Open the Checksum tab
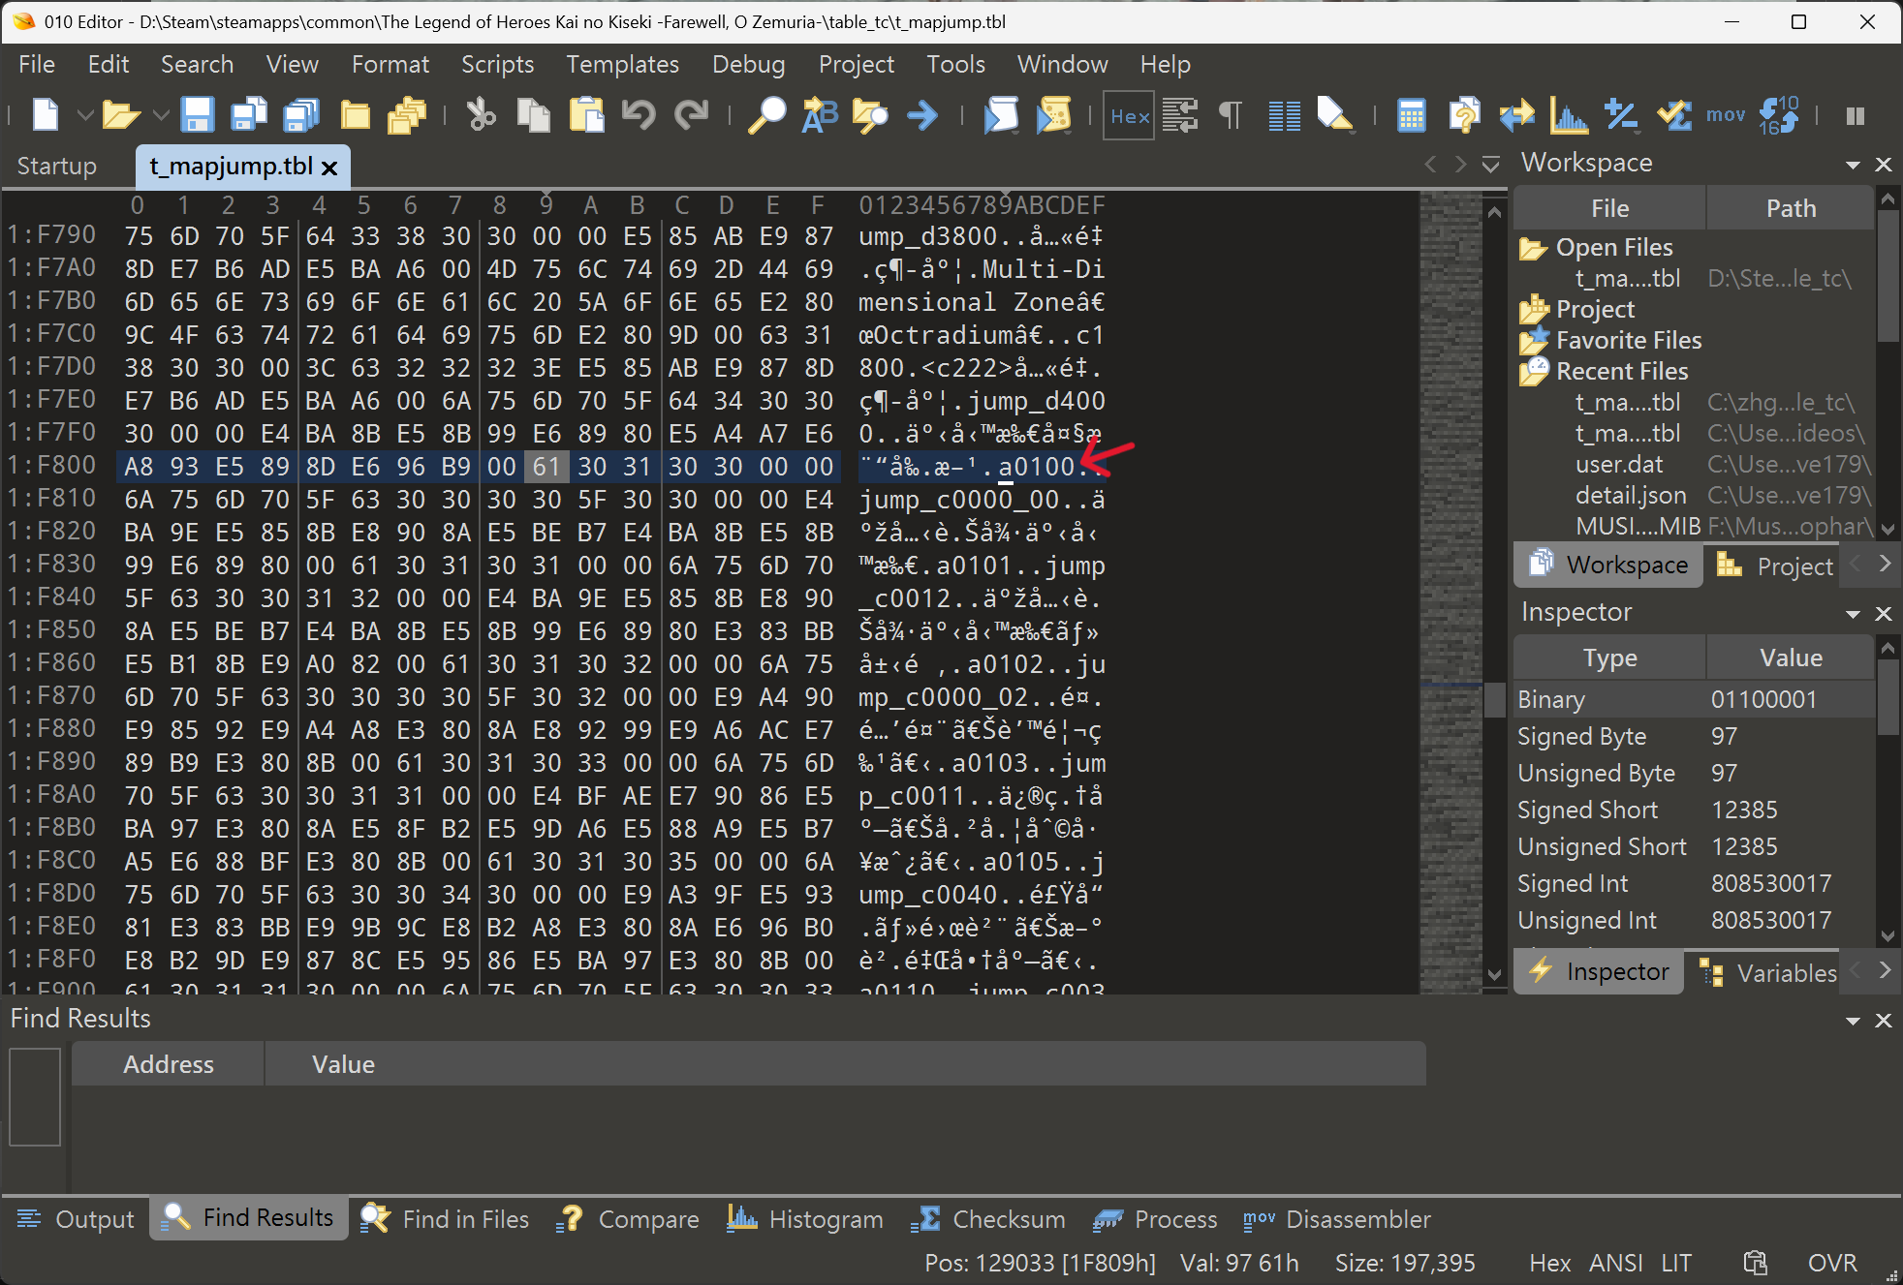The width and height of the screenshot is (1903, 1285). click(988, 1219)
